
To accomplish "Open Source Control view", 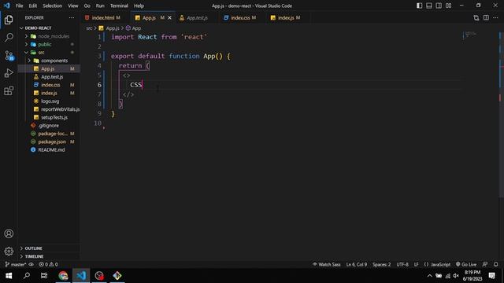I will tap(9, 56).
